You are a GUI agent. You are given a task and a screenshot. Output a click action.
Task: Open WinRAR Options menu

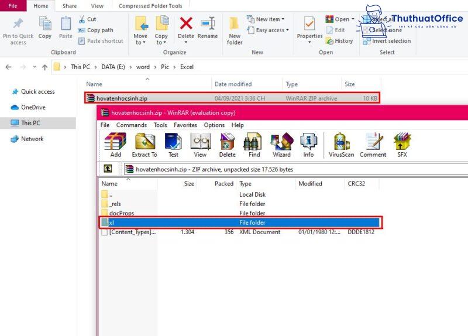tap(214, 125)
